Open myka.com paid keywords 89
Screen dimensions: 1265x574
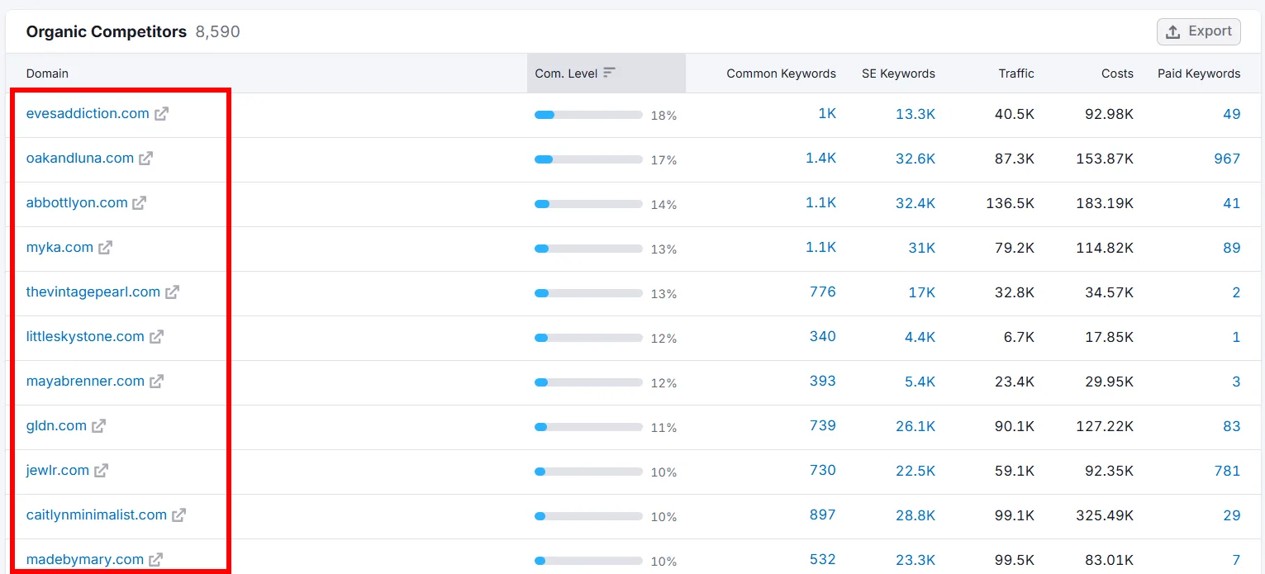click(1232, 247)
